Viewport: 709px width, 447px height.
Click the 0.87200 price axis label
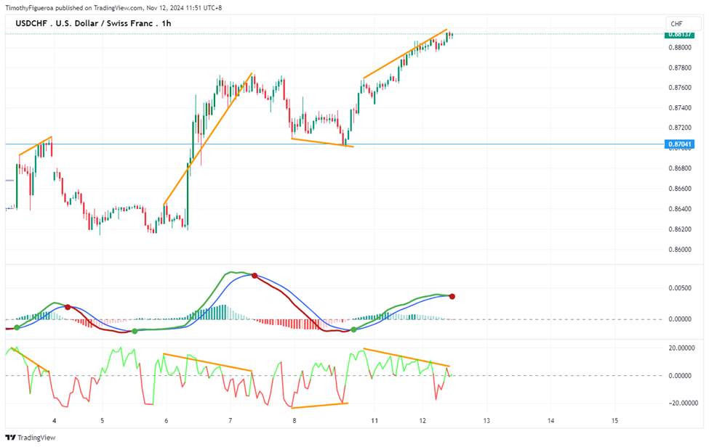coord(680,128)
